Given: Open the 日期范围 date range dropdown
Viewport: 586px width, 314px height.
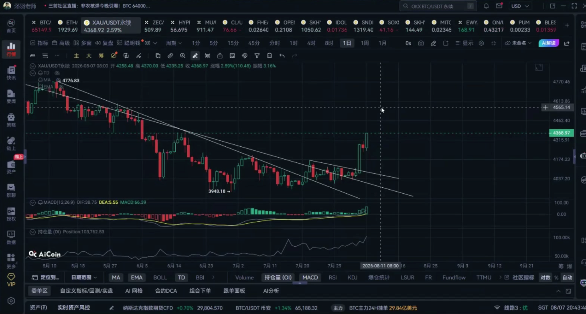Looking at the screenshot, I should point(84,278).
